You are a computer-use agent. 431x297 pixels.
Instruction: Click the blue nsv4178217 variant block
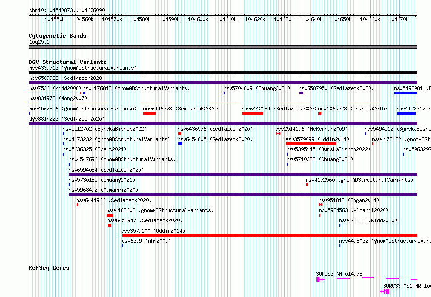pos(406,113)
